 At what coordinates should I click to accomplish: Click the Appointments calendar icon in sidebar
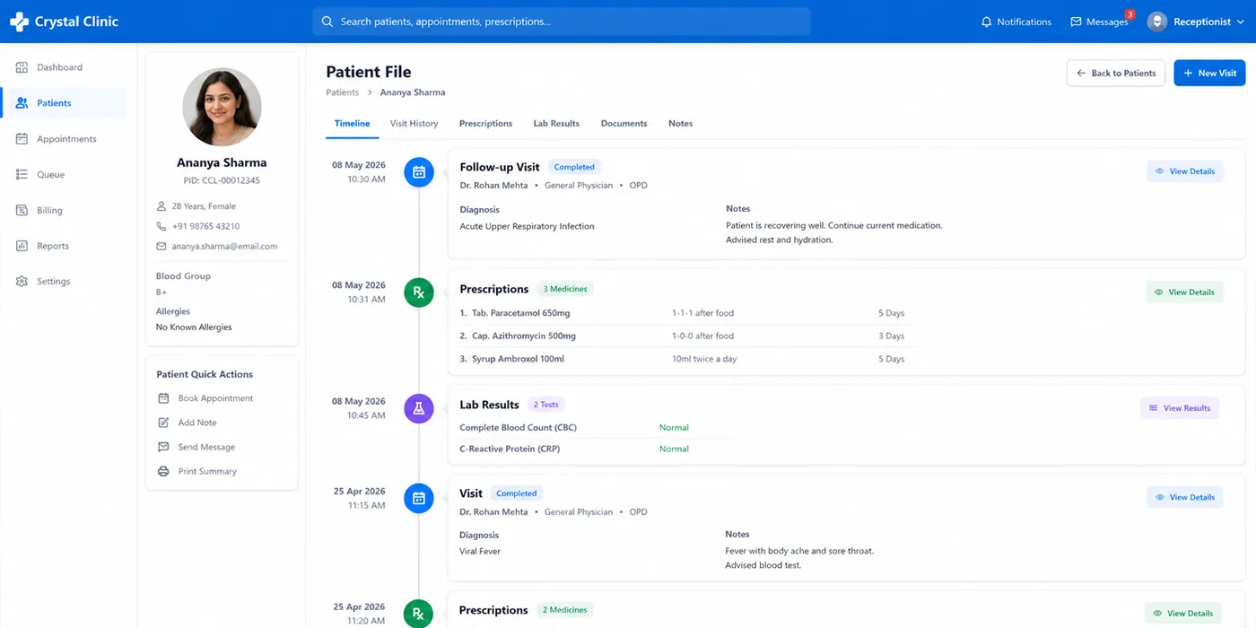tap(22, 139)
